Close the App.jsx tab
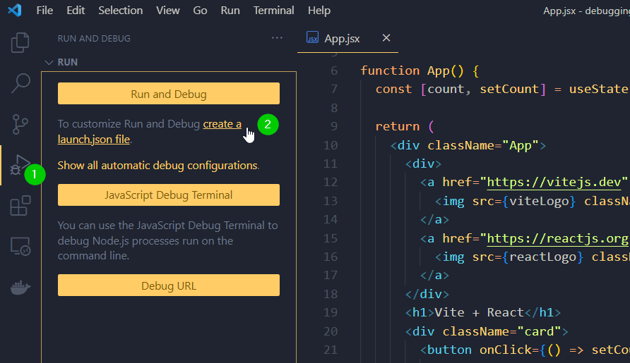Image resolution: width=630 pixels, height=363 pixels. tap(386, 38)
